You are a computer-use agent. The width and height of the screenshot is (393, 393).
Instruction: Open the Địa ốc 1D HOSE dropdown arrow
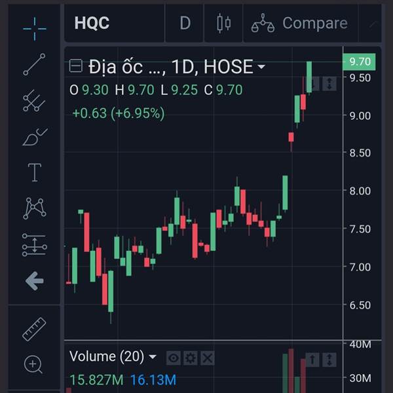261,67
